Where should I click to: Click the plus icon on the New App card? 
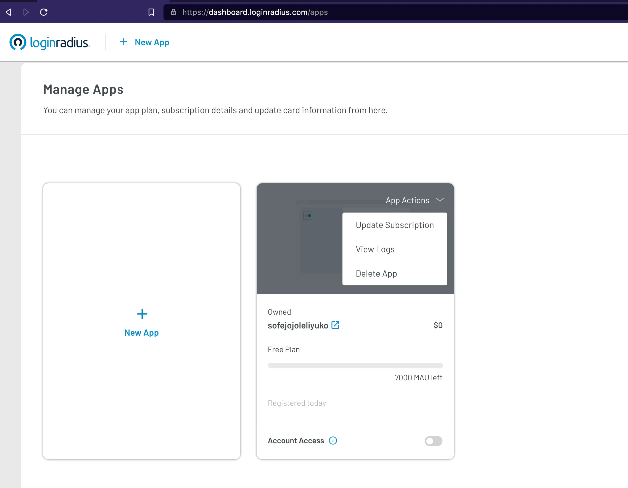click(x=142, y=314)
